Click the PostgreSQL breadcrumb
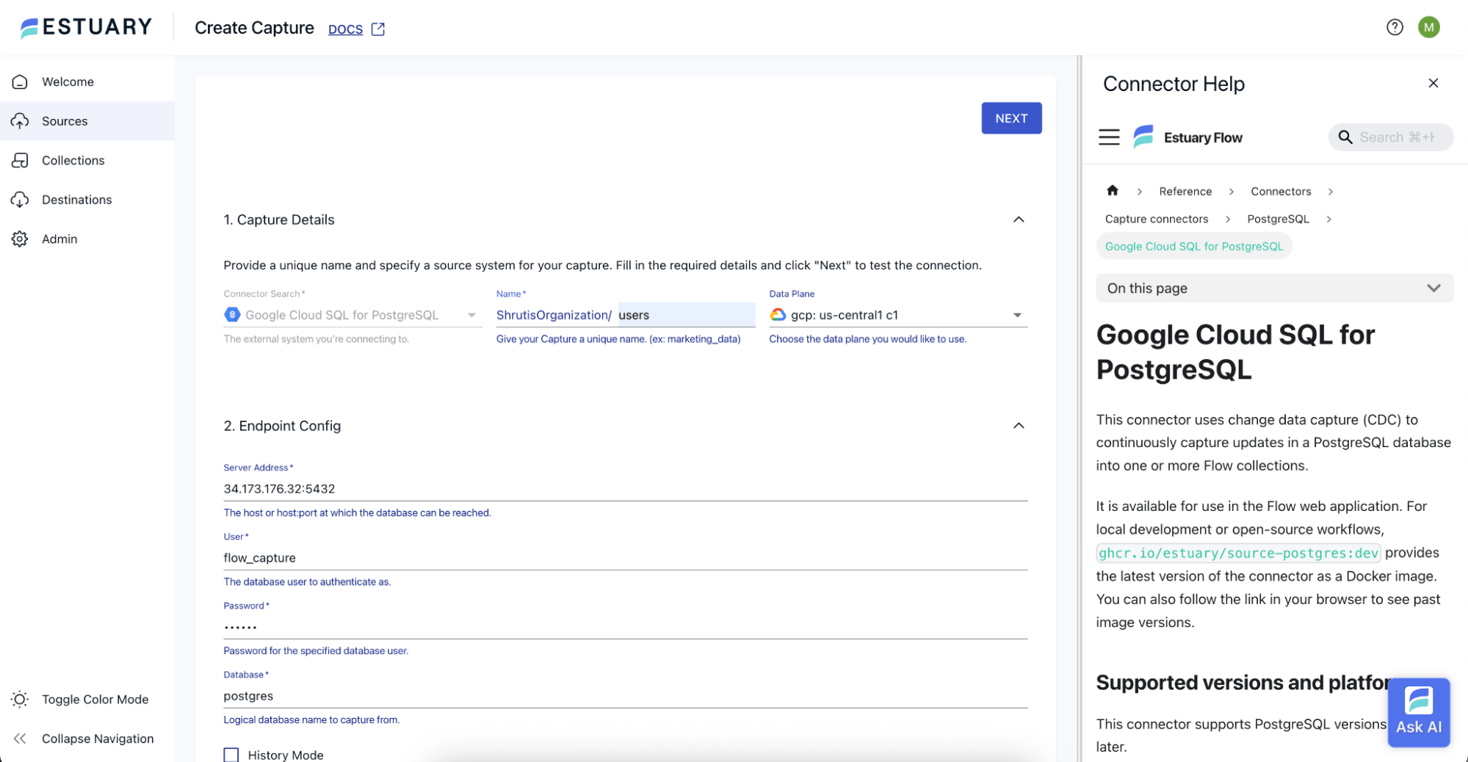 tap(1278, 219)
